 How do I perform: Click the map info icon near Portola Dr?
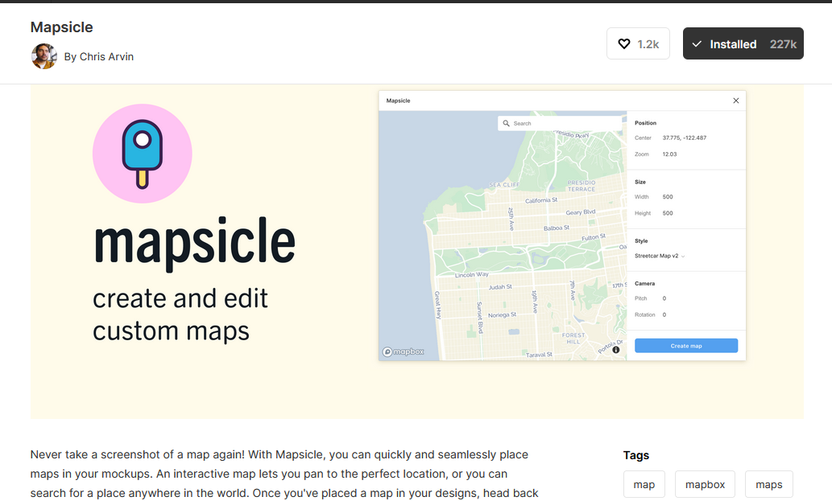615,350
